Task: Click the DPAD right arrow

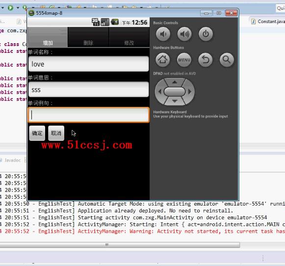Action: point(190,92)
